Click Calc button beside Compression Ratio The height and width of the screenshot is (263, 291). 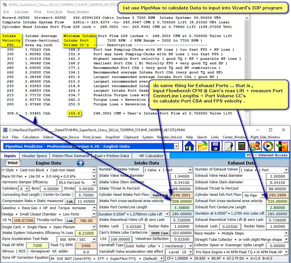point(70,202)
